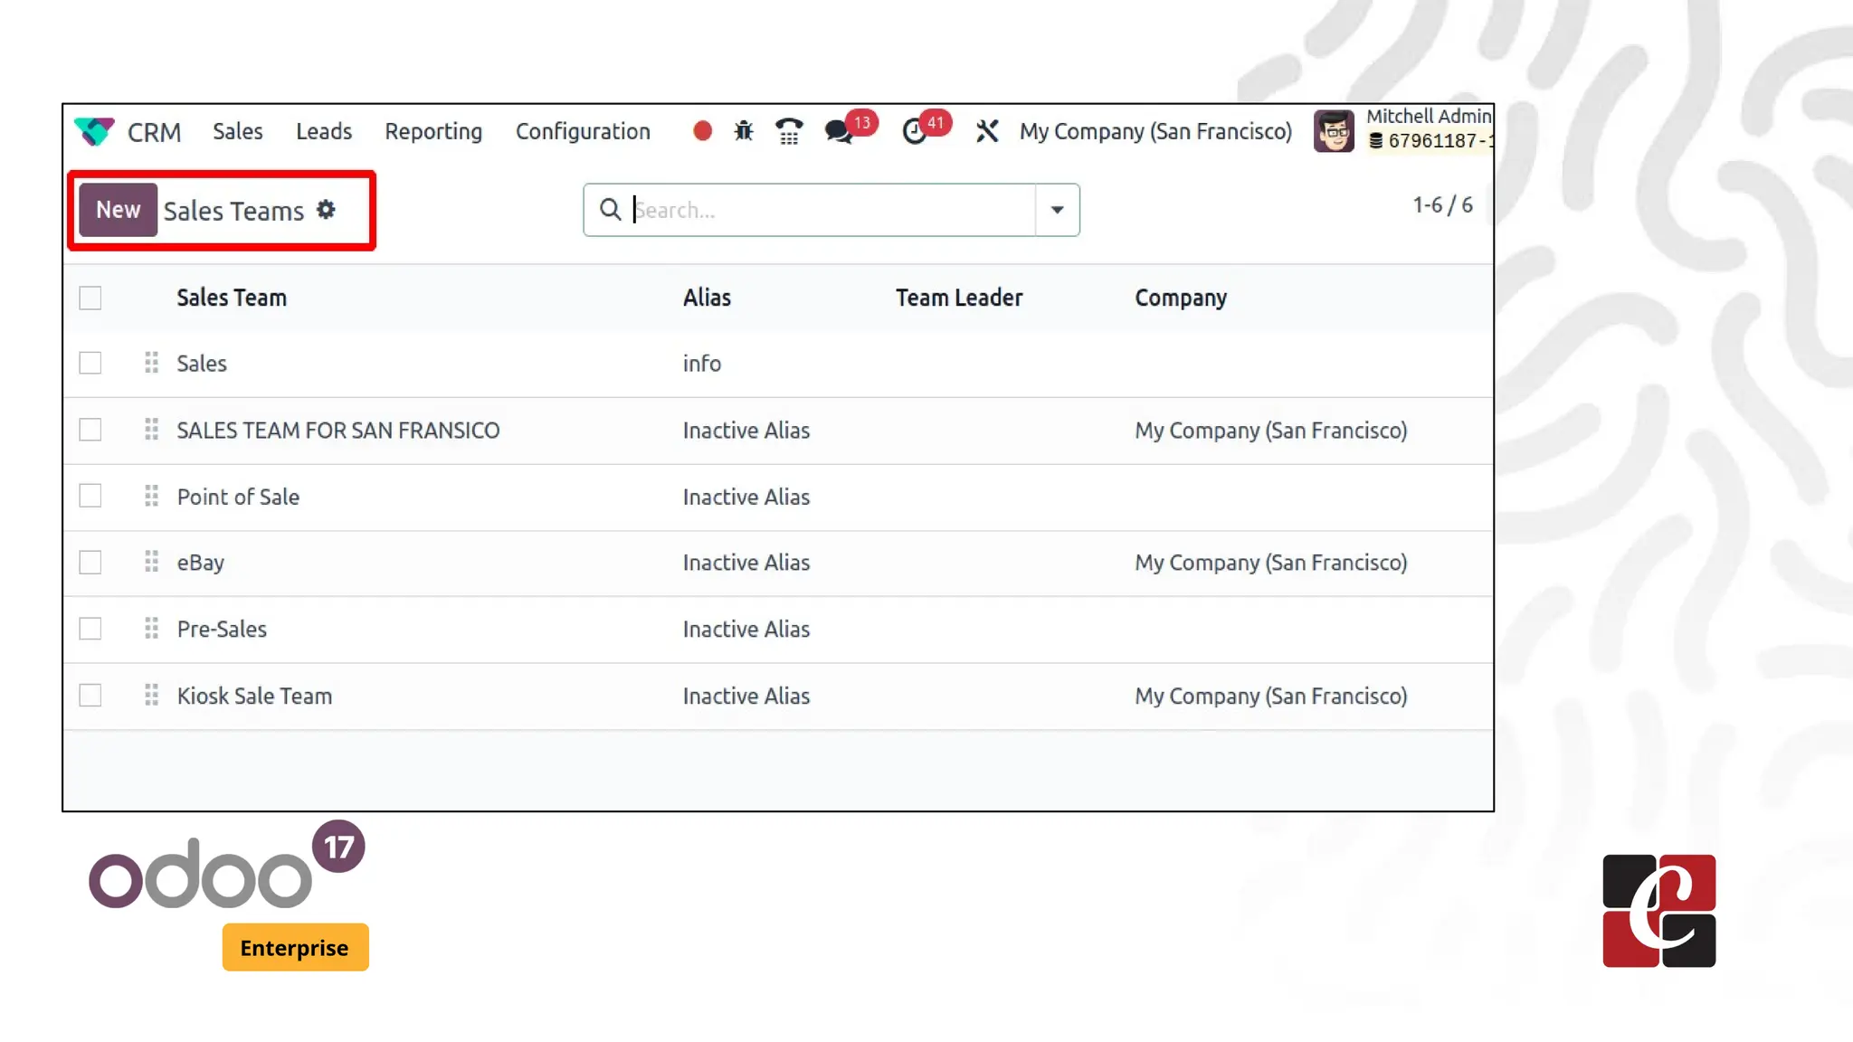1853x1042 pixels.
Task: Open the chat messages icon with 13 badge
Action: coord(840,132)
